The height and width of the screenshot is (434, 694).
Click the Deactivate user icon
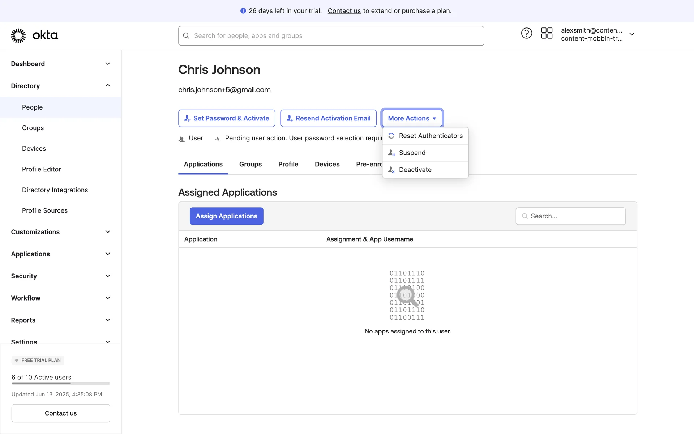click(x=391, y=170)
